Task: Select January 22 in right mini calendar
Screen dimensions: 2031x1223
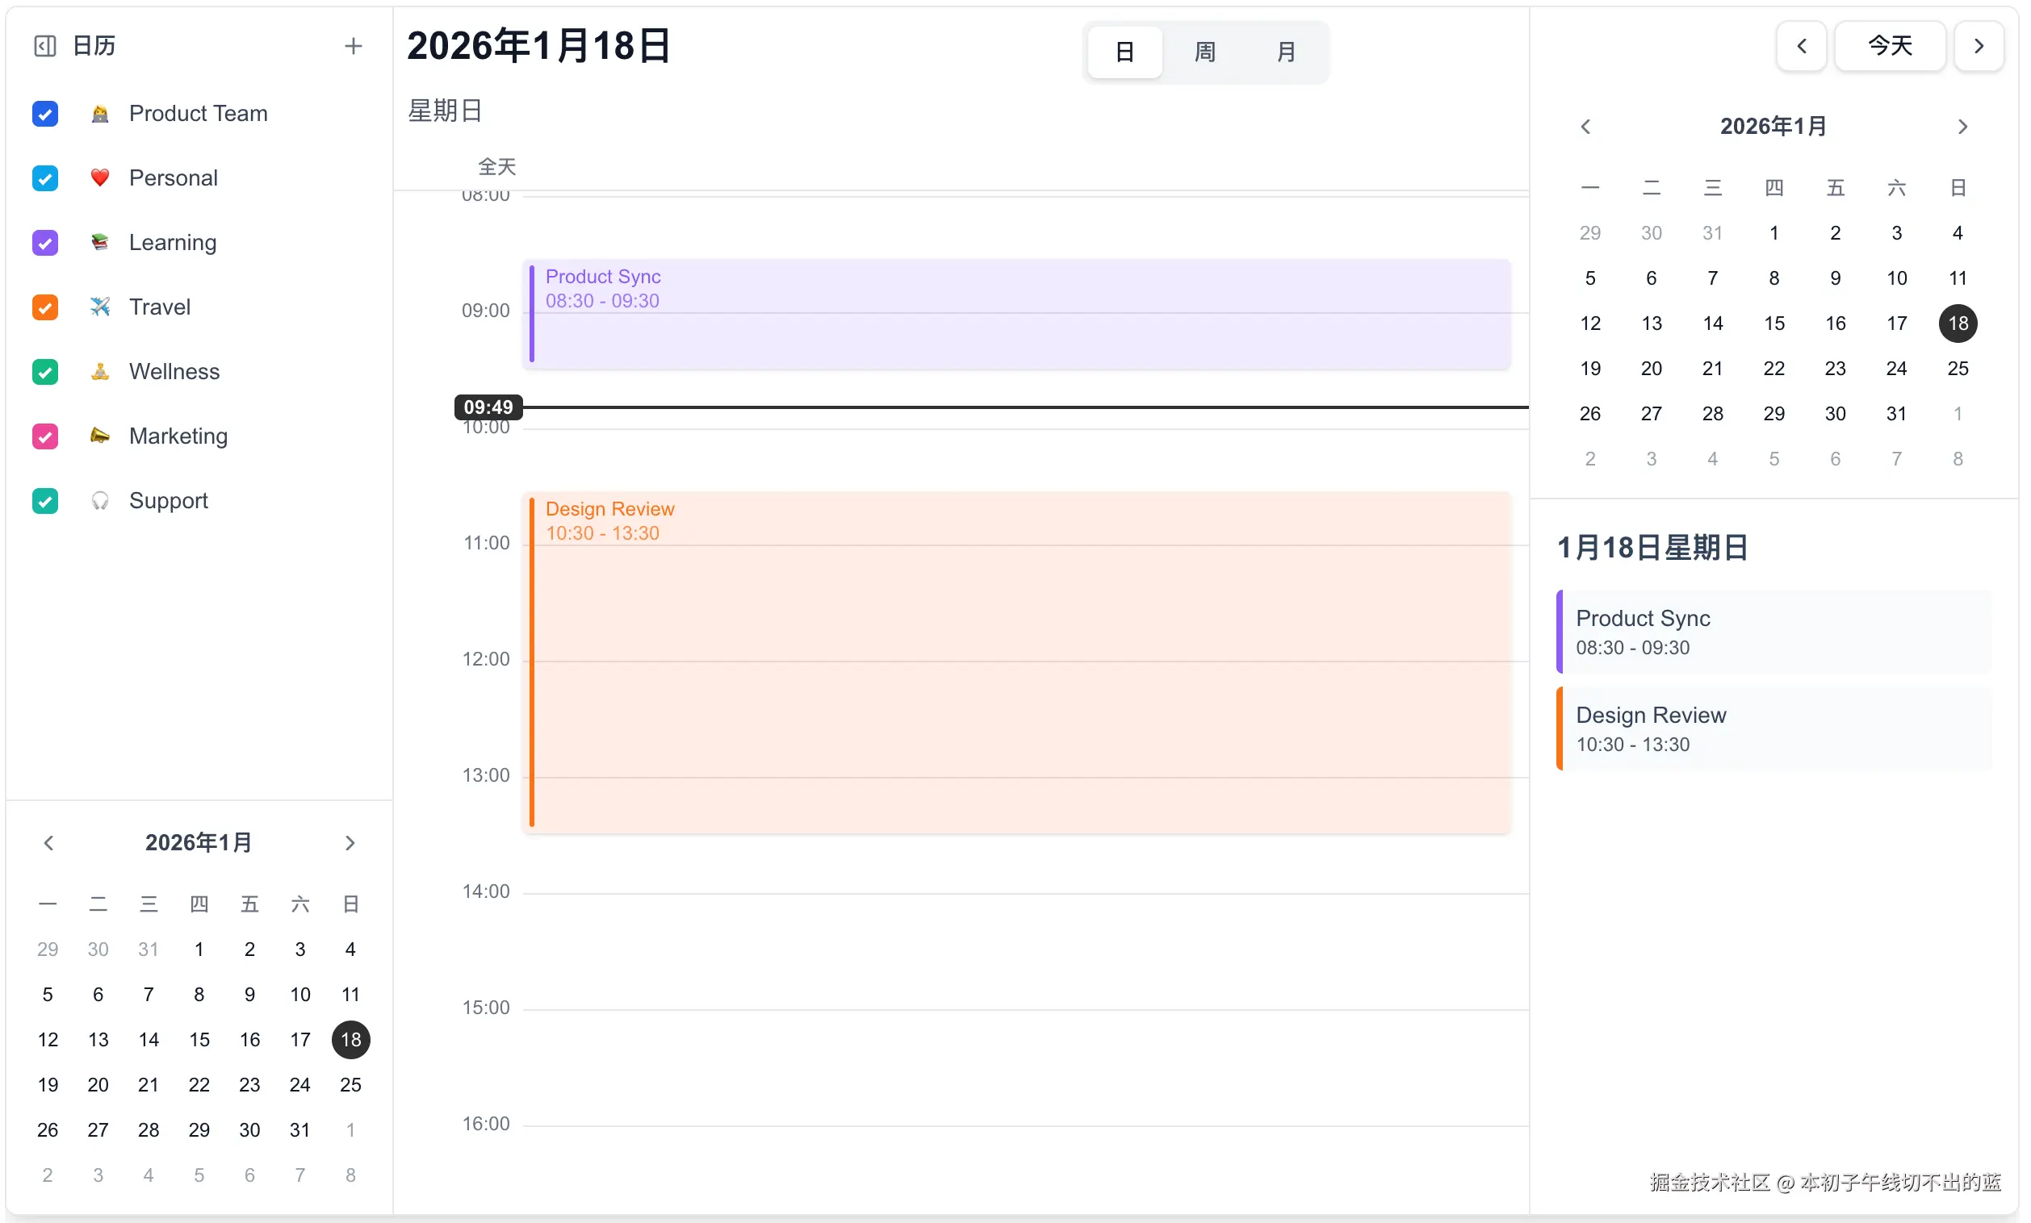Action: pos(1773,368)
